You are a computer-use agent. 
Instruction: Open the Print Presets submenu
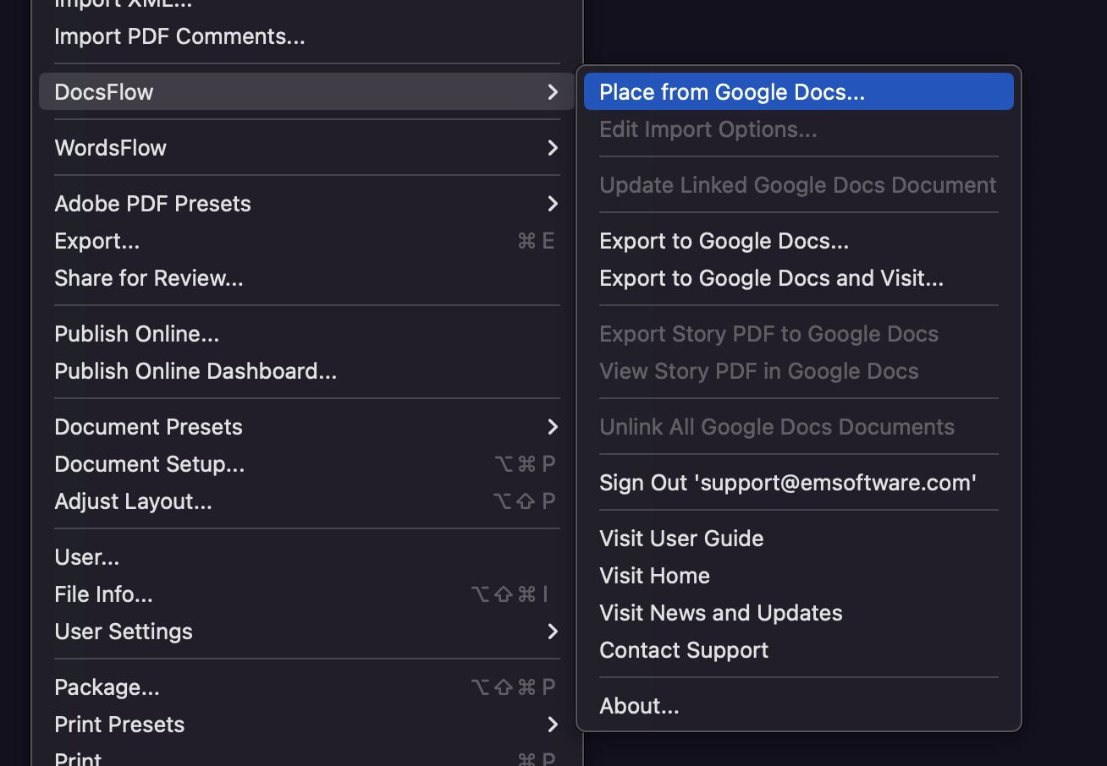[x=306, y=725]
